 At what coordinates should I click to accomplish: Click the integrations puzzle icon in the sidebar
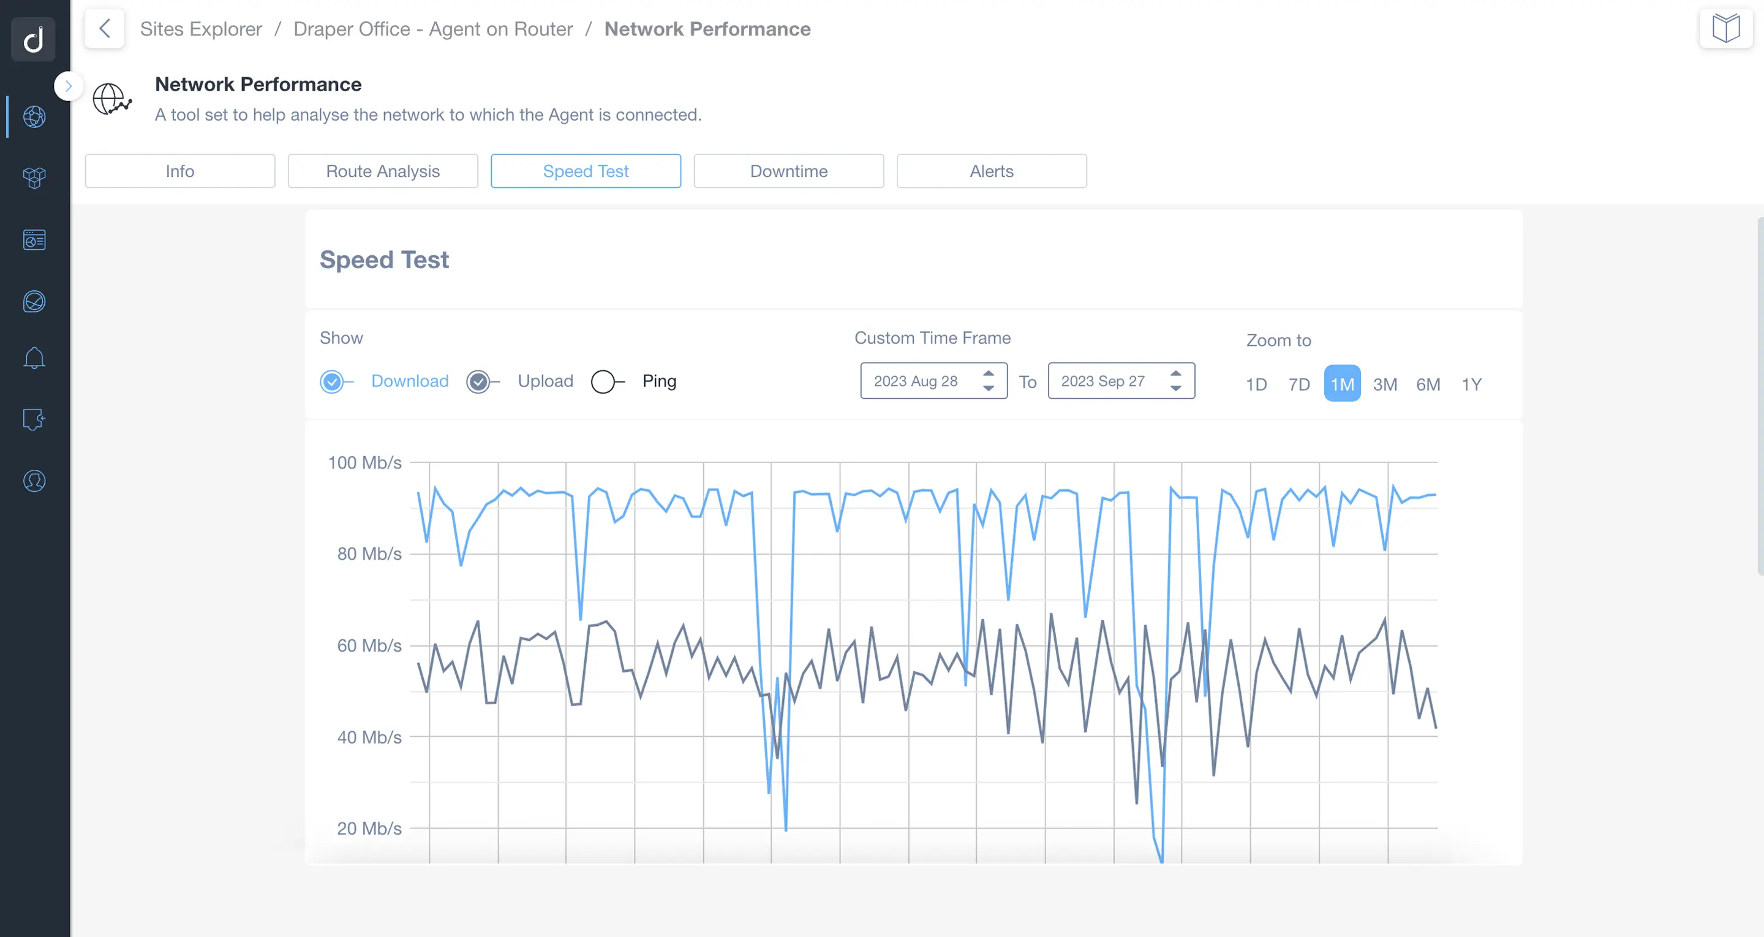coord(33,419)
